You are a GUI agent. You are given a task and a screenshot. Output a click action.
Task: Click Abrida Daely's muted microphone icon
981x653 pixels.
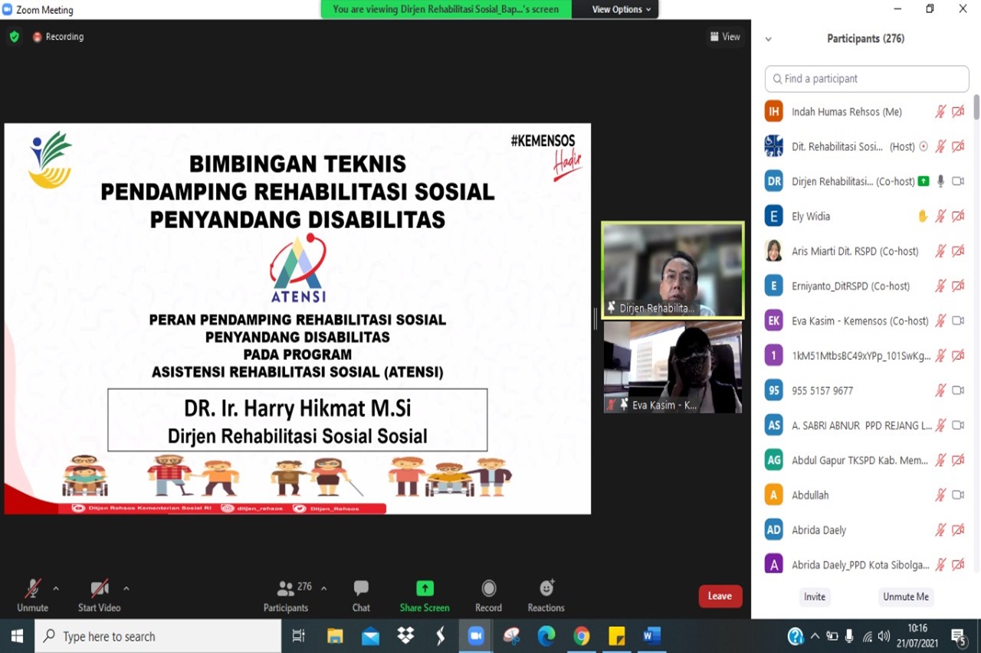[940, 530]
